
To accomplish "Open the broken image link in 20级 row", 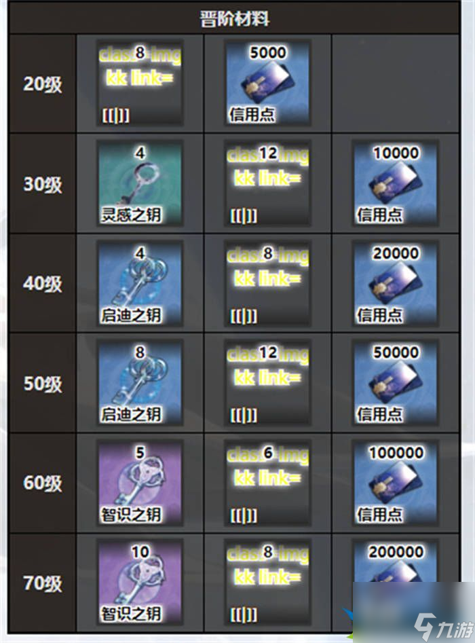I will click(x=140, y=84).
